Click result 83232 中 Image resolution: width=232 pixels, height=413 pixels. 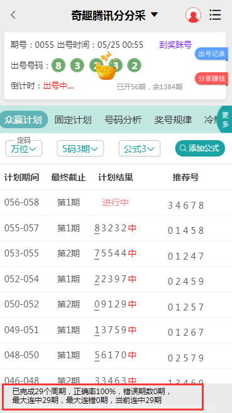pos(115,228)
